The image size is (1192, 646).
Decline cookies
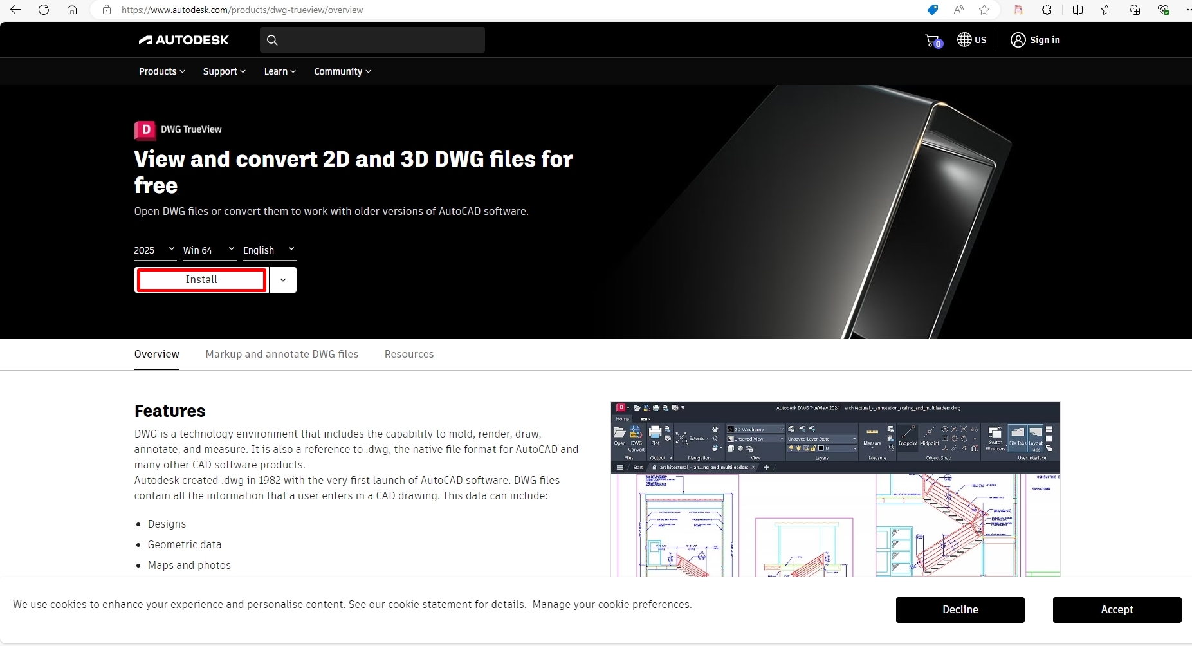pyautogui.click(x=960, y=610)
